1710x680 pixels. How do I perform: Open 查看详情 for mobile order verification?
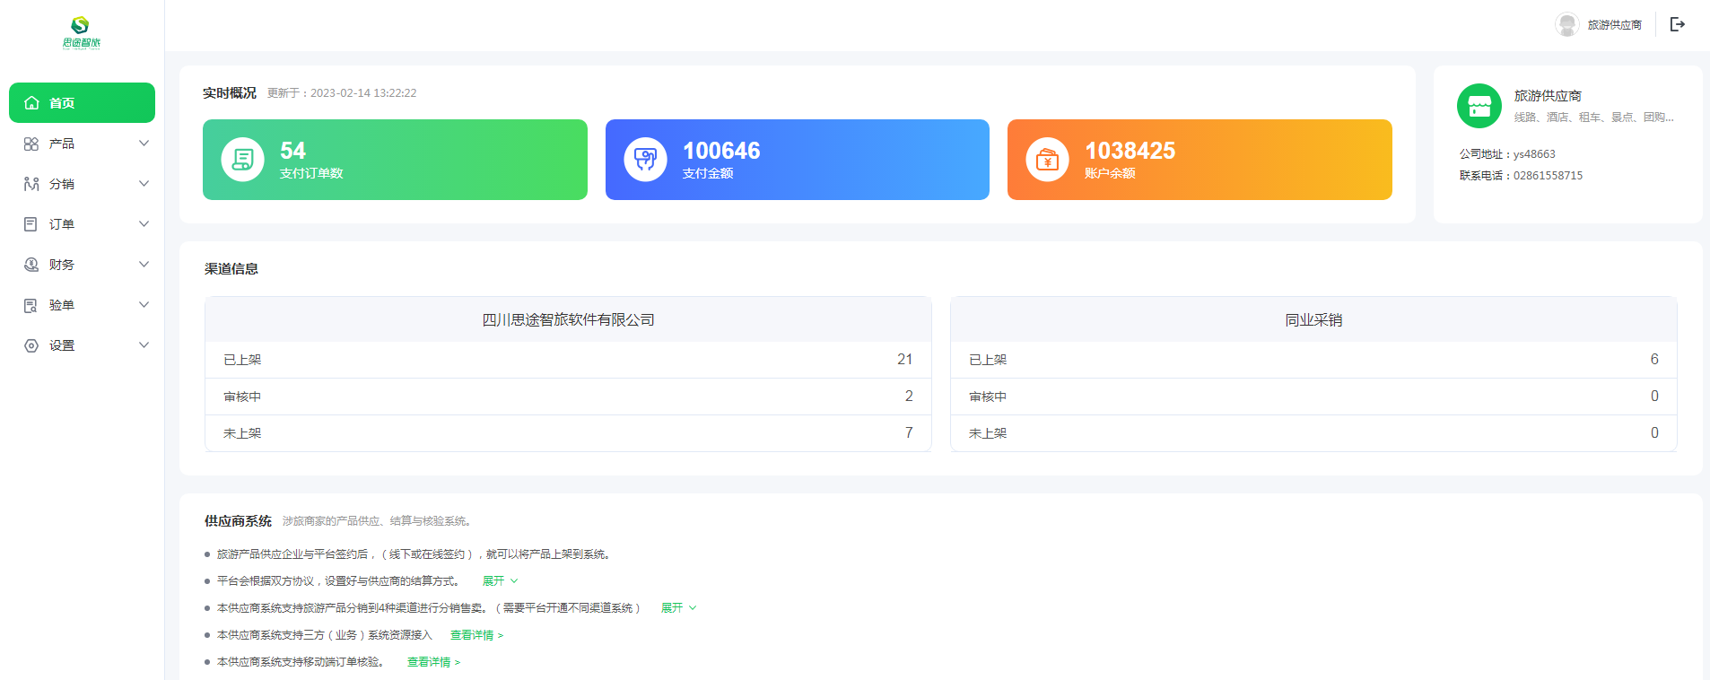[x=433, y=662]
